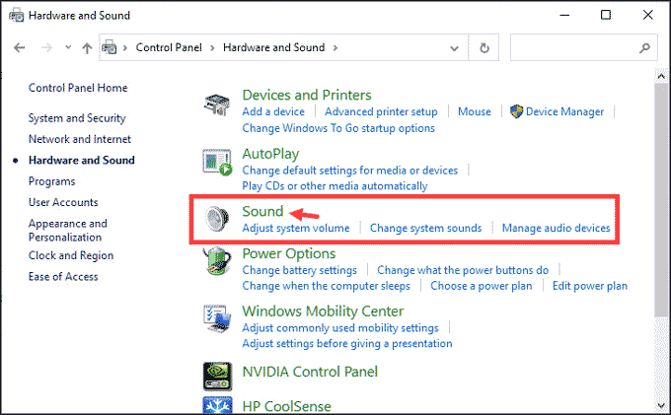Open Appearance and Personalization category
671x415 pixels.
pyautogui.click(x=68, y=230)
